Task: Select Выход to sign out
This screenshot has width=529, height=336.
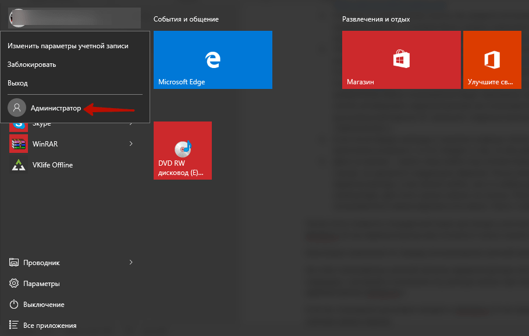Action: point(17,83)
